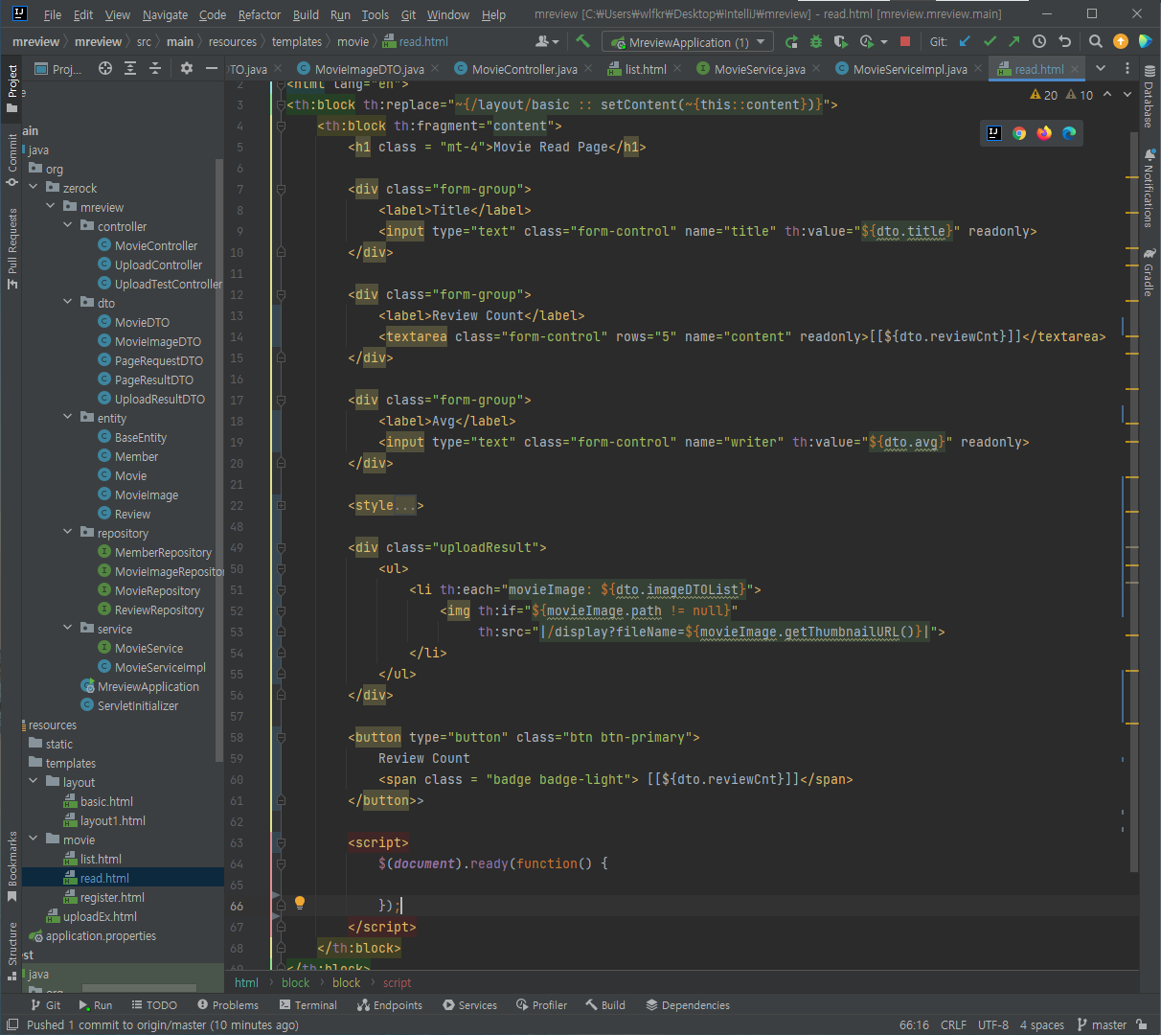
Task: Open the Endpoints tool window
Action: [390, 1005]
